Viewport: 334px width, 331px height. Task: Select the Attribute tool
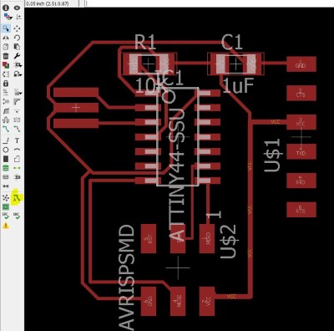tap(18, 177)
